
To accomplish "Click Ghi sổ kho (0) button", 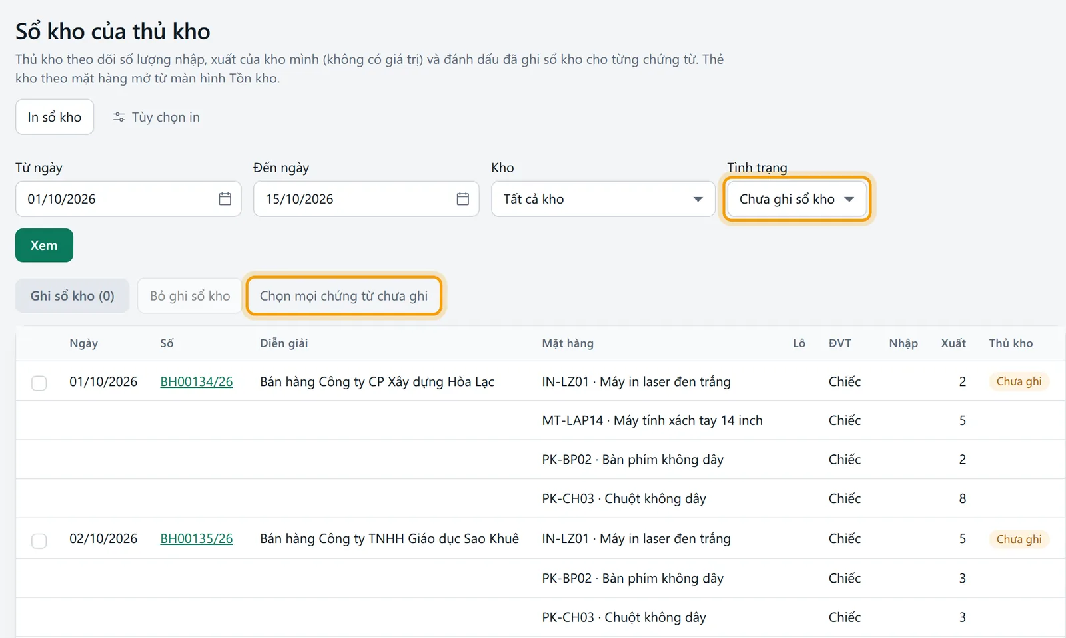I will coord(72,296).
